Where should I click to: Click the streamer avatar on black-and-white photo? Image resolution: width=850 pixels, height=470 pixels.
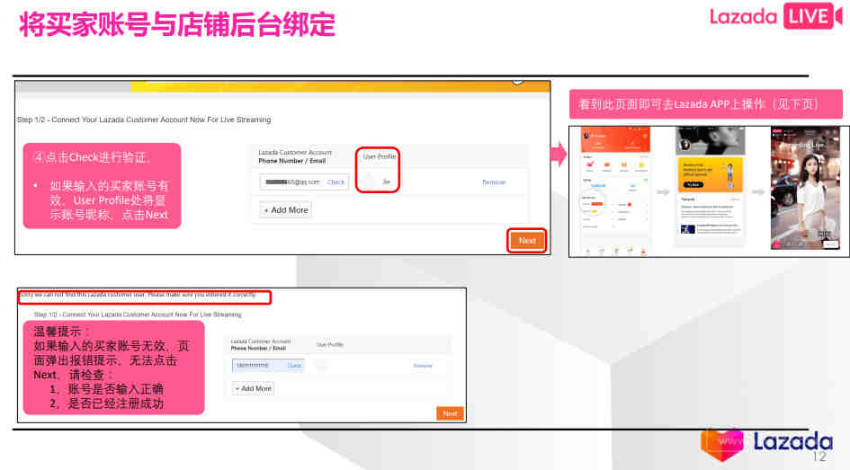point(684,145)
